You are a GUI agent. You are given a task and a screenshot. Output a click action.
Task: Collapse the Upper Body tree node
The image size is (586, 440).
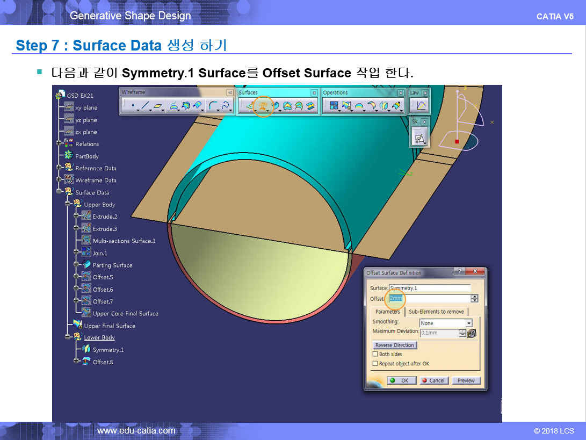pos(67,205)
